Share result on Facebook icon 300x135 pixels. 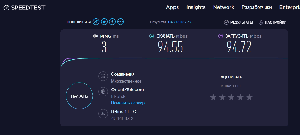112,22
